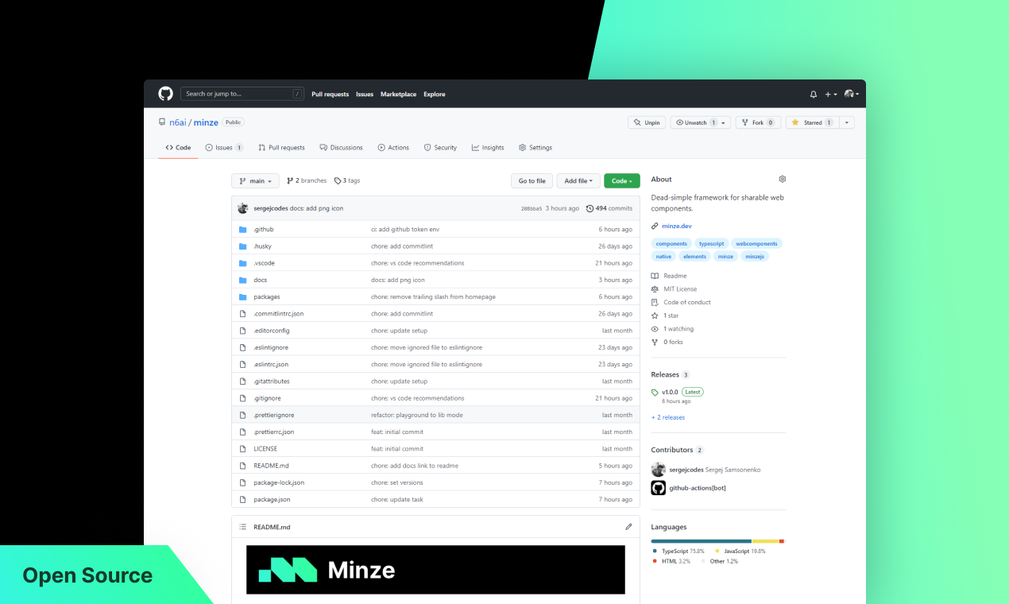Open the Actions tab
1009x604 pixels.
393,148
